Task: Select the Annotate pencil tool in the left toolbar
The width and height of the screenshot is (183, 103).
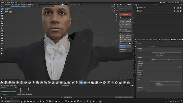Action: [x=2, y=53]
